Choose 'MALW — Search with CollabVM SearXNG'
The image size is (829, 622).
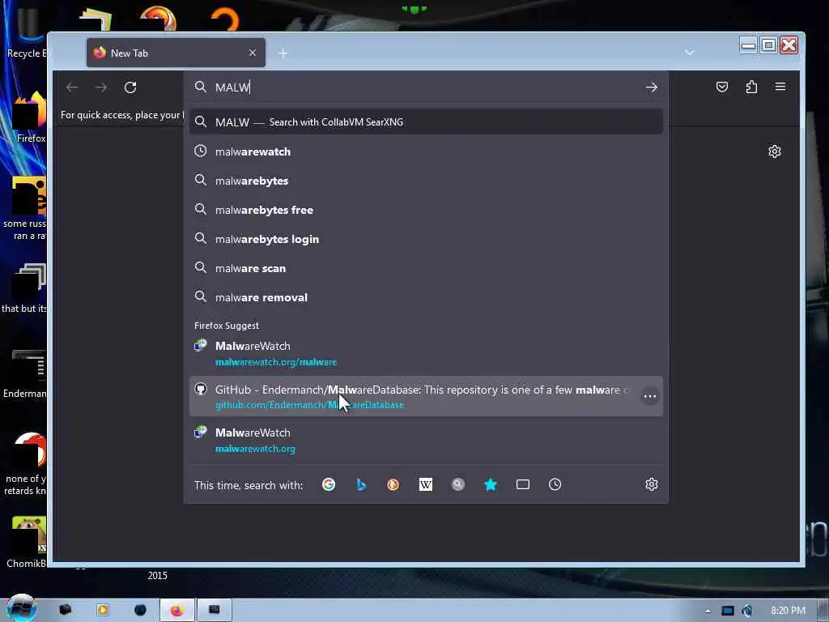click(426, 122)
